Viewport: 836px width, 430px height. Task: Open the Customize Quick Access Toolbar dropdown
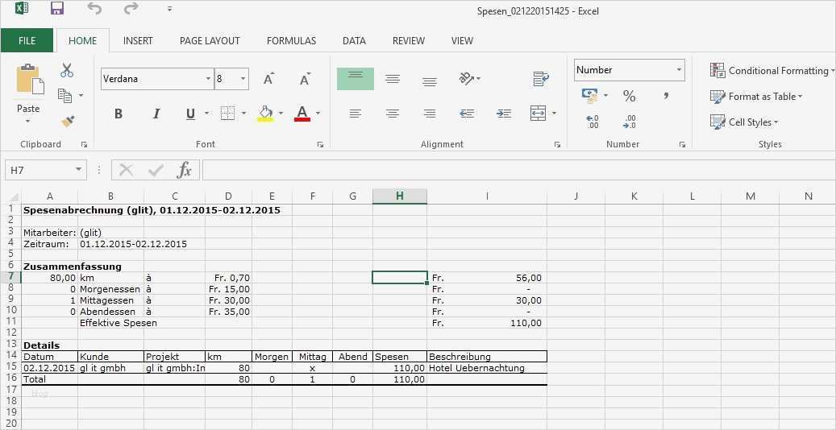click(x=169, y=9)
